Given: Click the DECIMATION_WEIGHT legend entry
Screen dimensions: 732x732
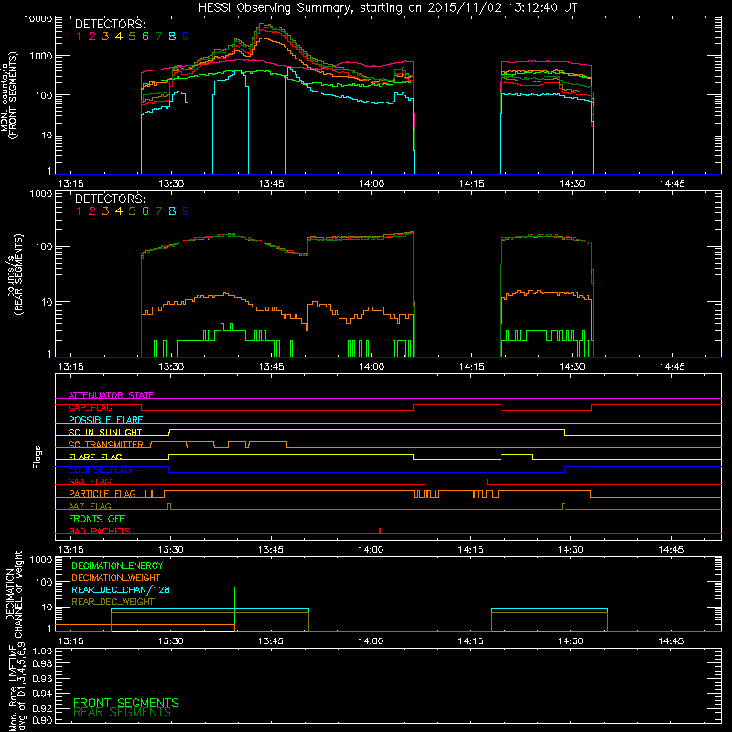Looking at the screenshot, I should pyautogui.click(x=116, y=577).
